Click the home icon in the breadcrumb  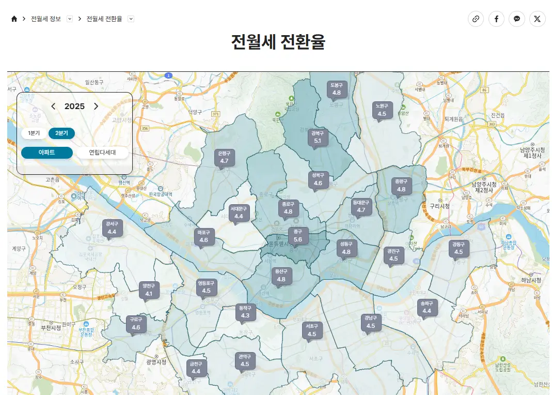coord(14,19)
